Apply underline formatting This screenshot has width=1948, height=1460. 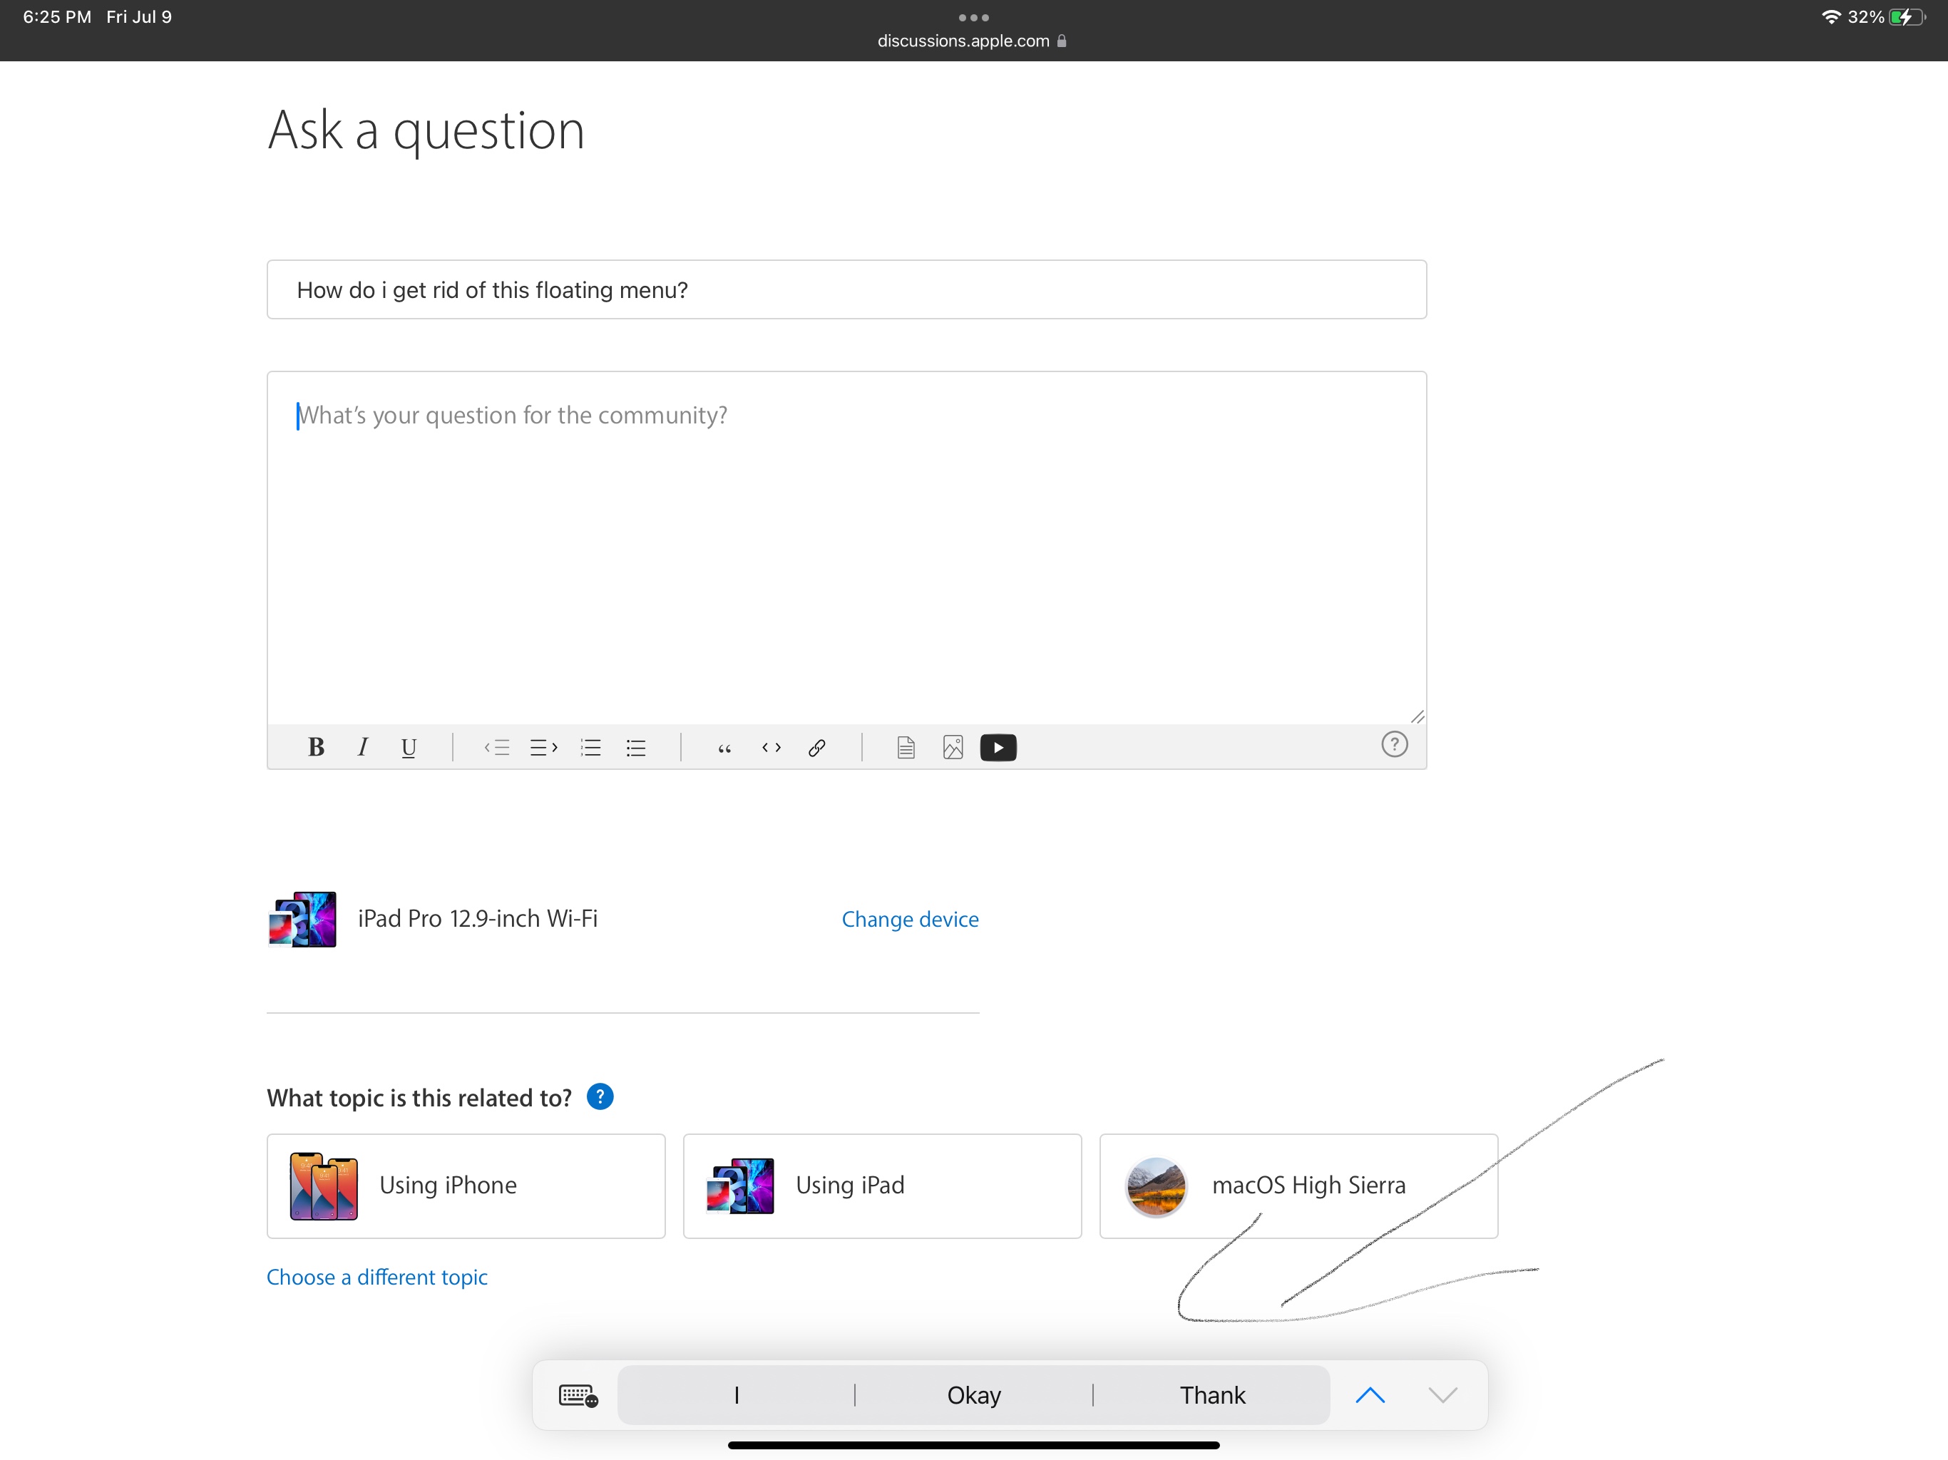coord(409,748)
